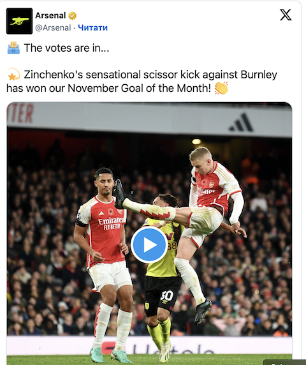Screen dimensions: 306x365
Task: Click the 'The votes are in...' tweet text
Action: coord(66,48)
